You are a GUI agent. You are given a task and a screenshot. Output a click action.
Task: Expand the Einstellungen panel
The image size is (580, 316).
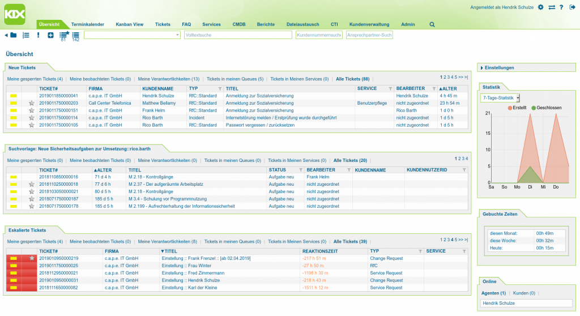(x=499, y=67)
